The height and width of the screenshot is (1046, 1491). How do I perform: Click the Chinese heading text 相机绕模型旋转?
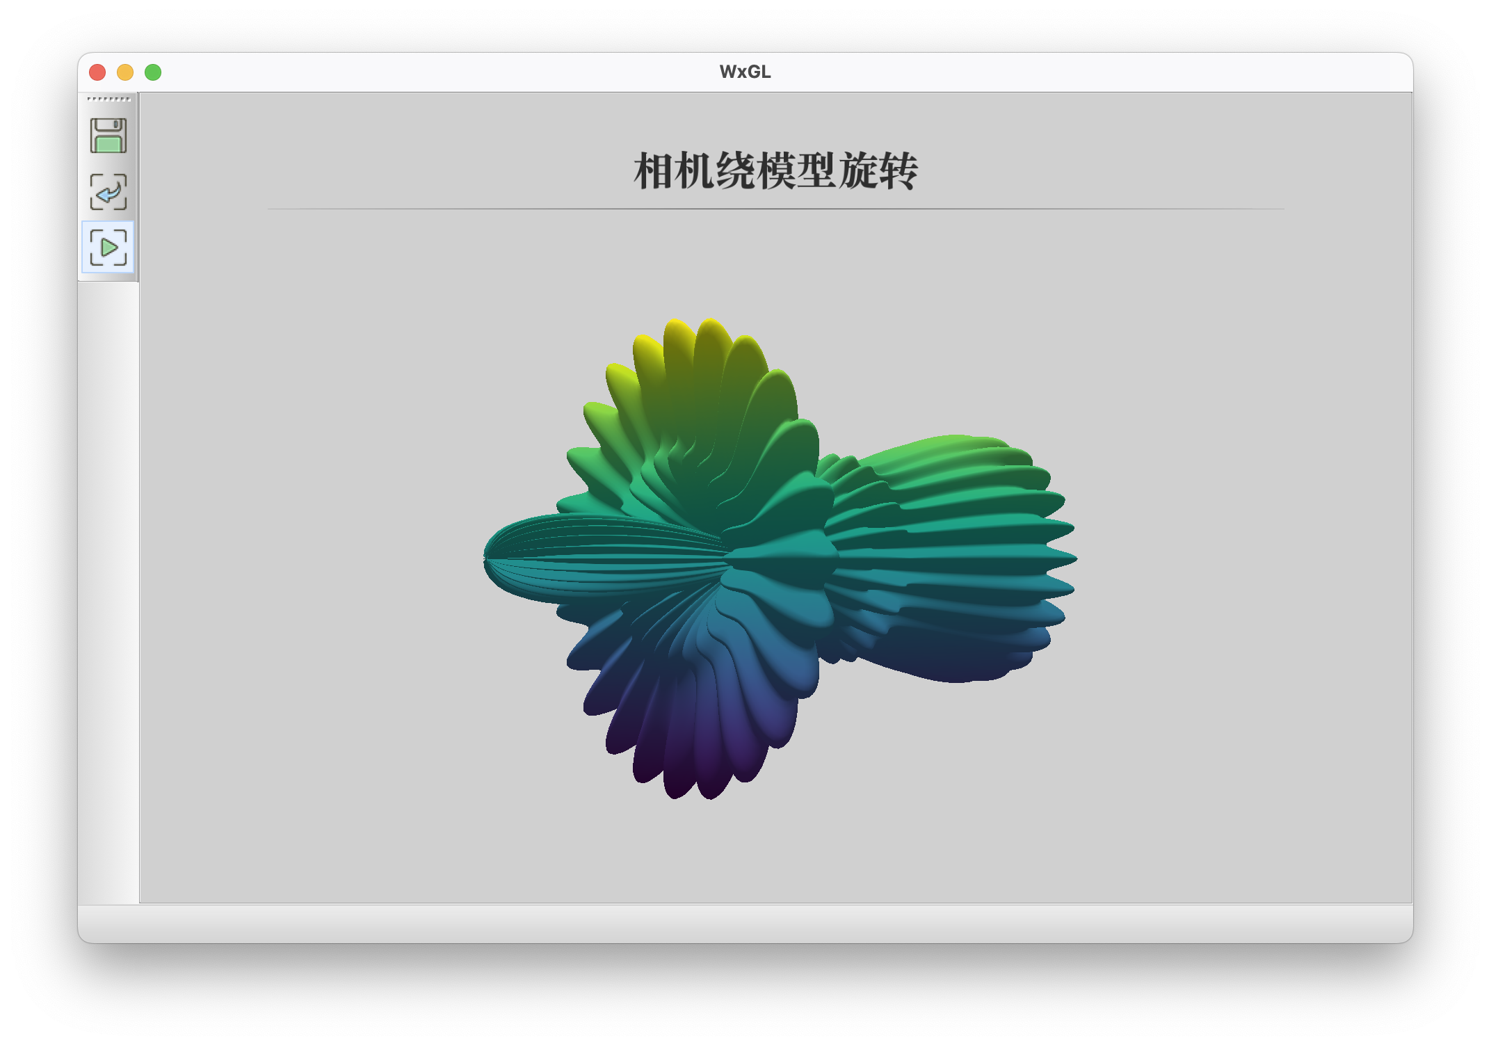click(775, 171)
